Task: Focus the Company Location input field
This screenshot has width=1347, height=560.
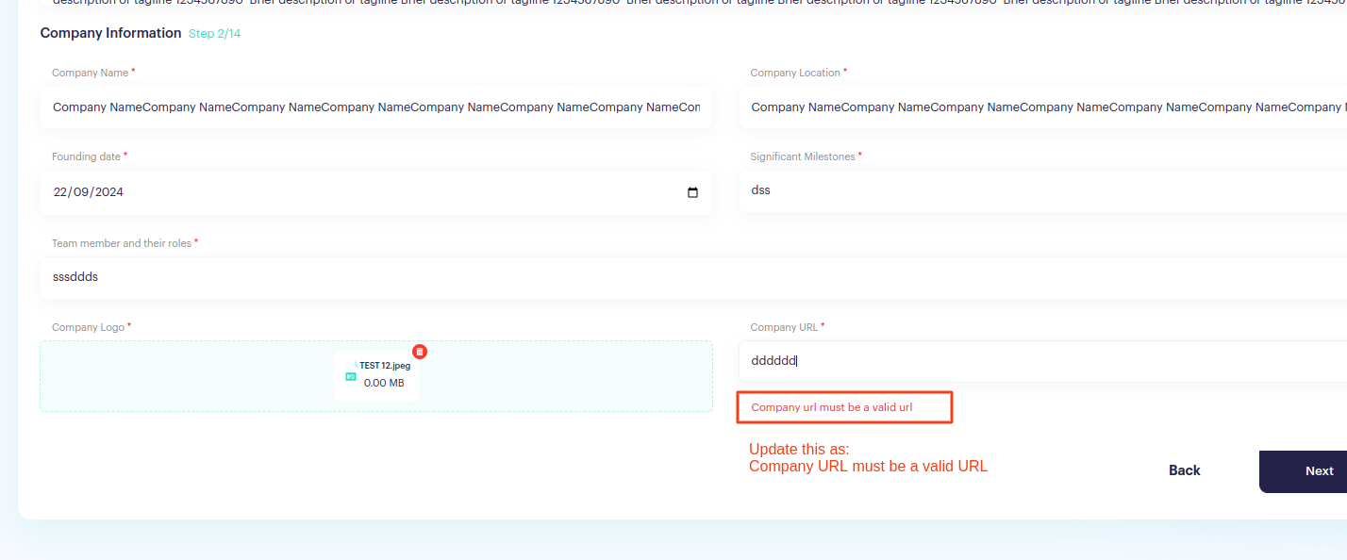Action: click(x=1042, y=107)
